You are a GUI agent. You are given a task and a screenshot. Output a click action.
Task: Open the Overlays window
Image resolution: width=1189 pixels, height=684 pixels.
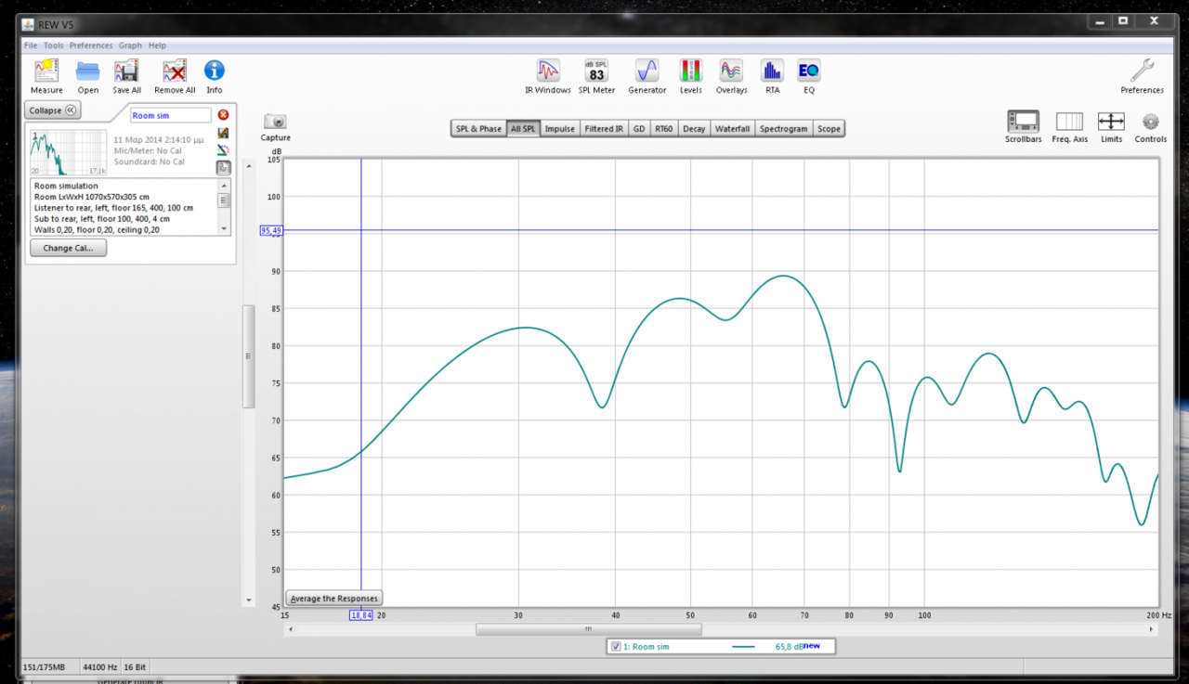tap(731, 71)
